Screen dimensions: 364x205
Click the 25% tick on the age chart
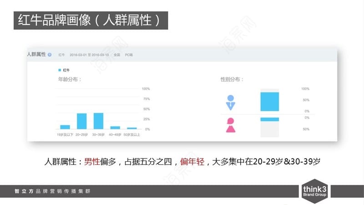click(147, 119)
